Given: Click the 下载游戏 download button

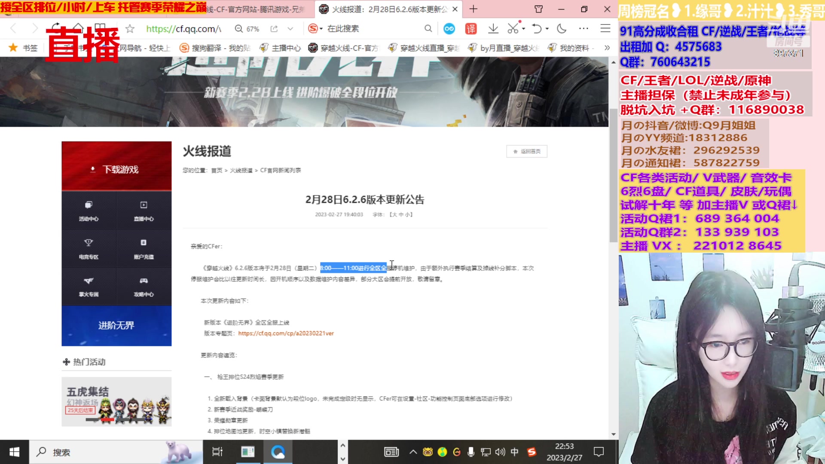Looking at the screenshot, I should (116, 166).
